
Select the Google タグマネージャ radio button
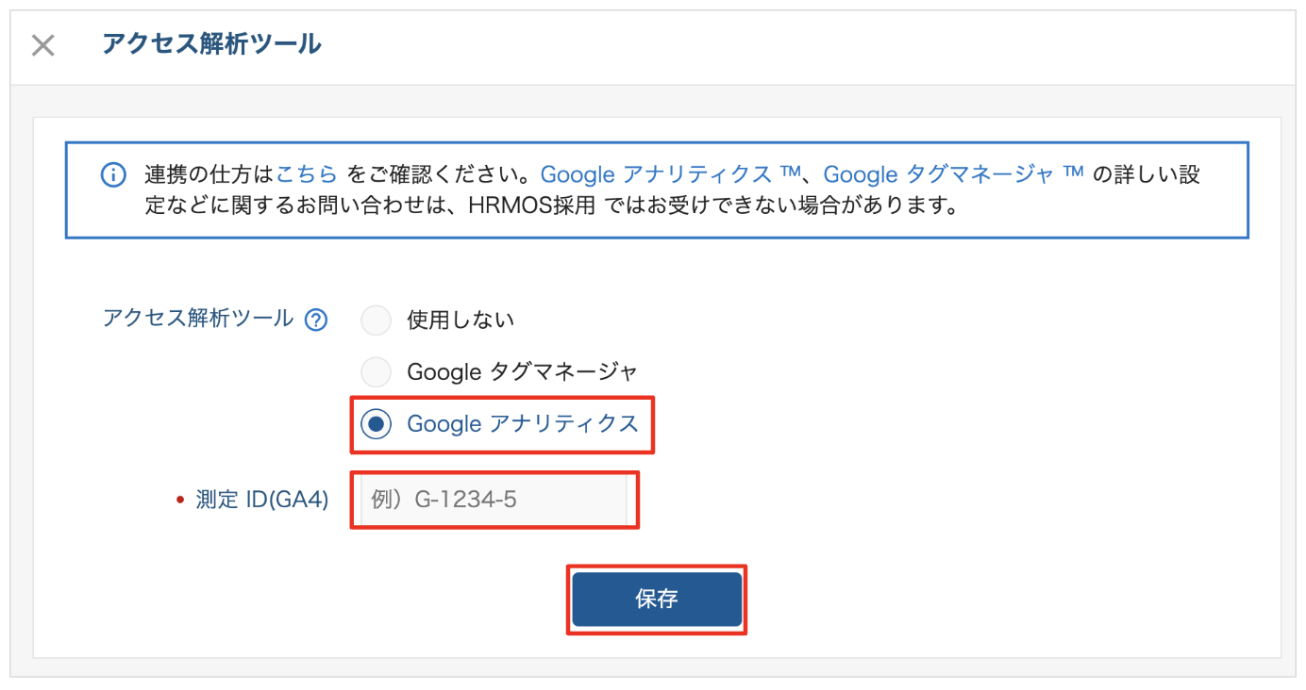click(x=376, y=372)
